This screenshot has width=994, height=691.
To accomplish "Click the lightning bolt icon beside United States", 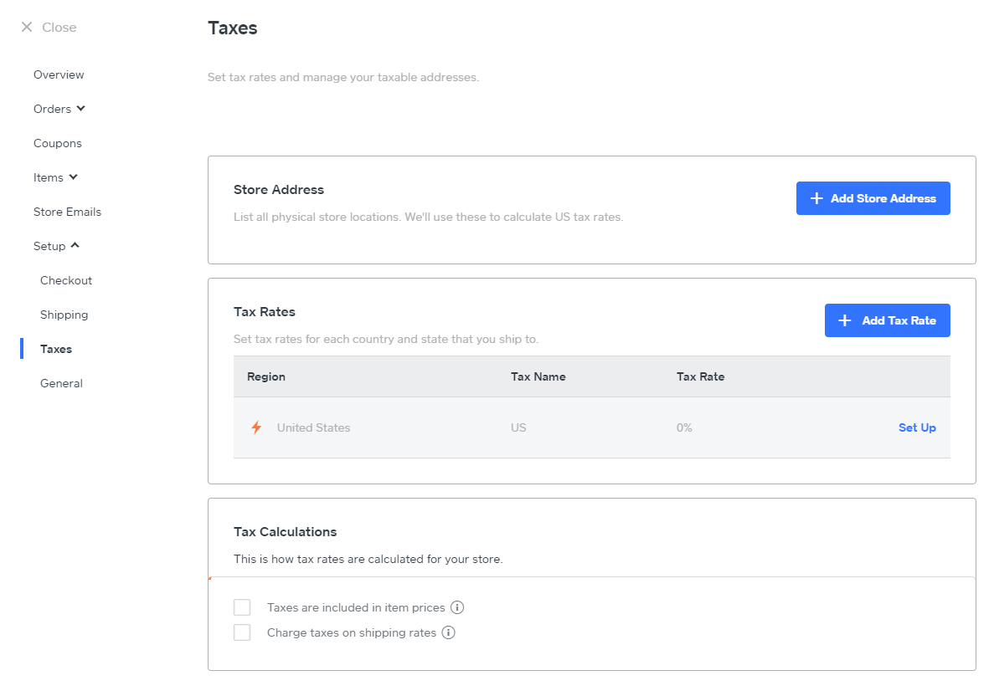I will coord(256,427).
